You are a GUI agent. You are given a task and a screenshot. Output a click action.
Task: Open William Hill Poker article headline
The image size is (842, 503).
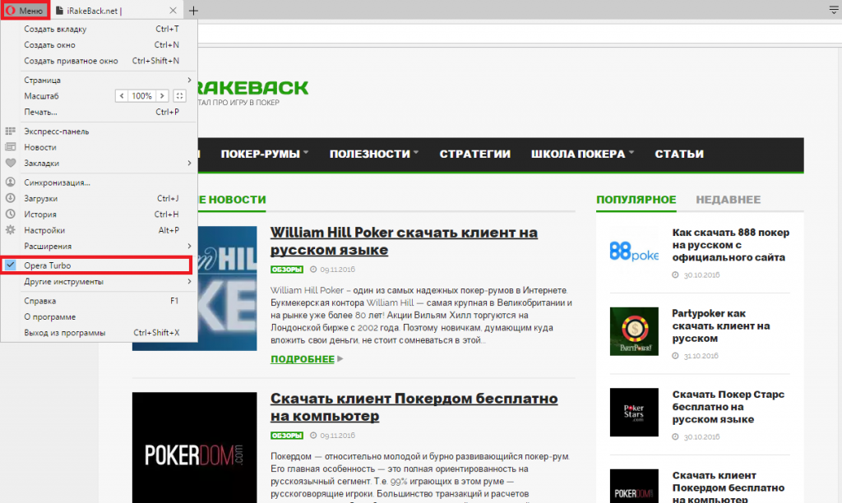[404, 241]
